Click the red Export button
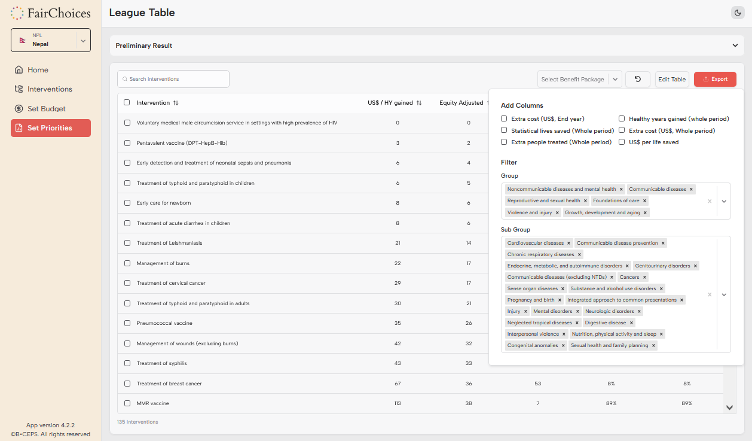 pyautogui.click(x=715, y=79)
